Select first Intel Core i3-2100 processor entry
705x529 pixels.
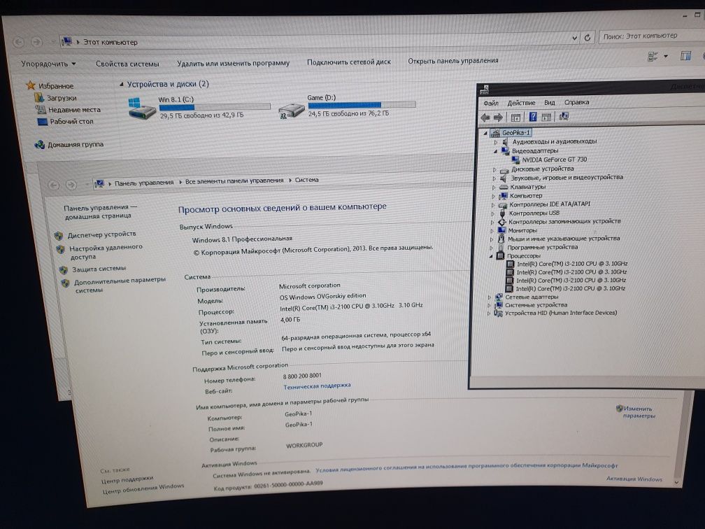(572, 264)
